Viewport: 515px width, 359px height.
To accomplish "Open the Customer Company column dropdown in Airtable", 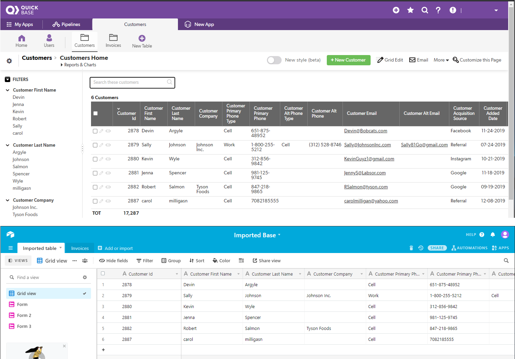I will tap(362, 274).
